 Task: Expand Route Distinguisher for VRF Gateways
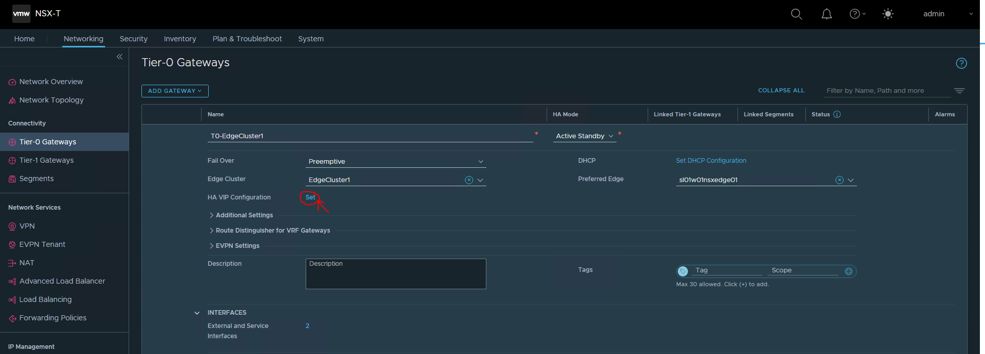click(269, 231)
